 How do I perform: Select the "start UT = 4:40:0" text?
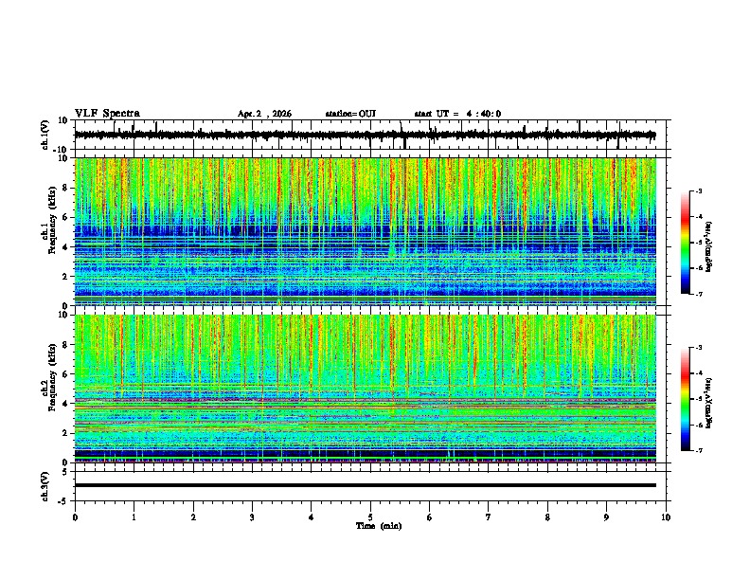tap(457, 114)
